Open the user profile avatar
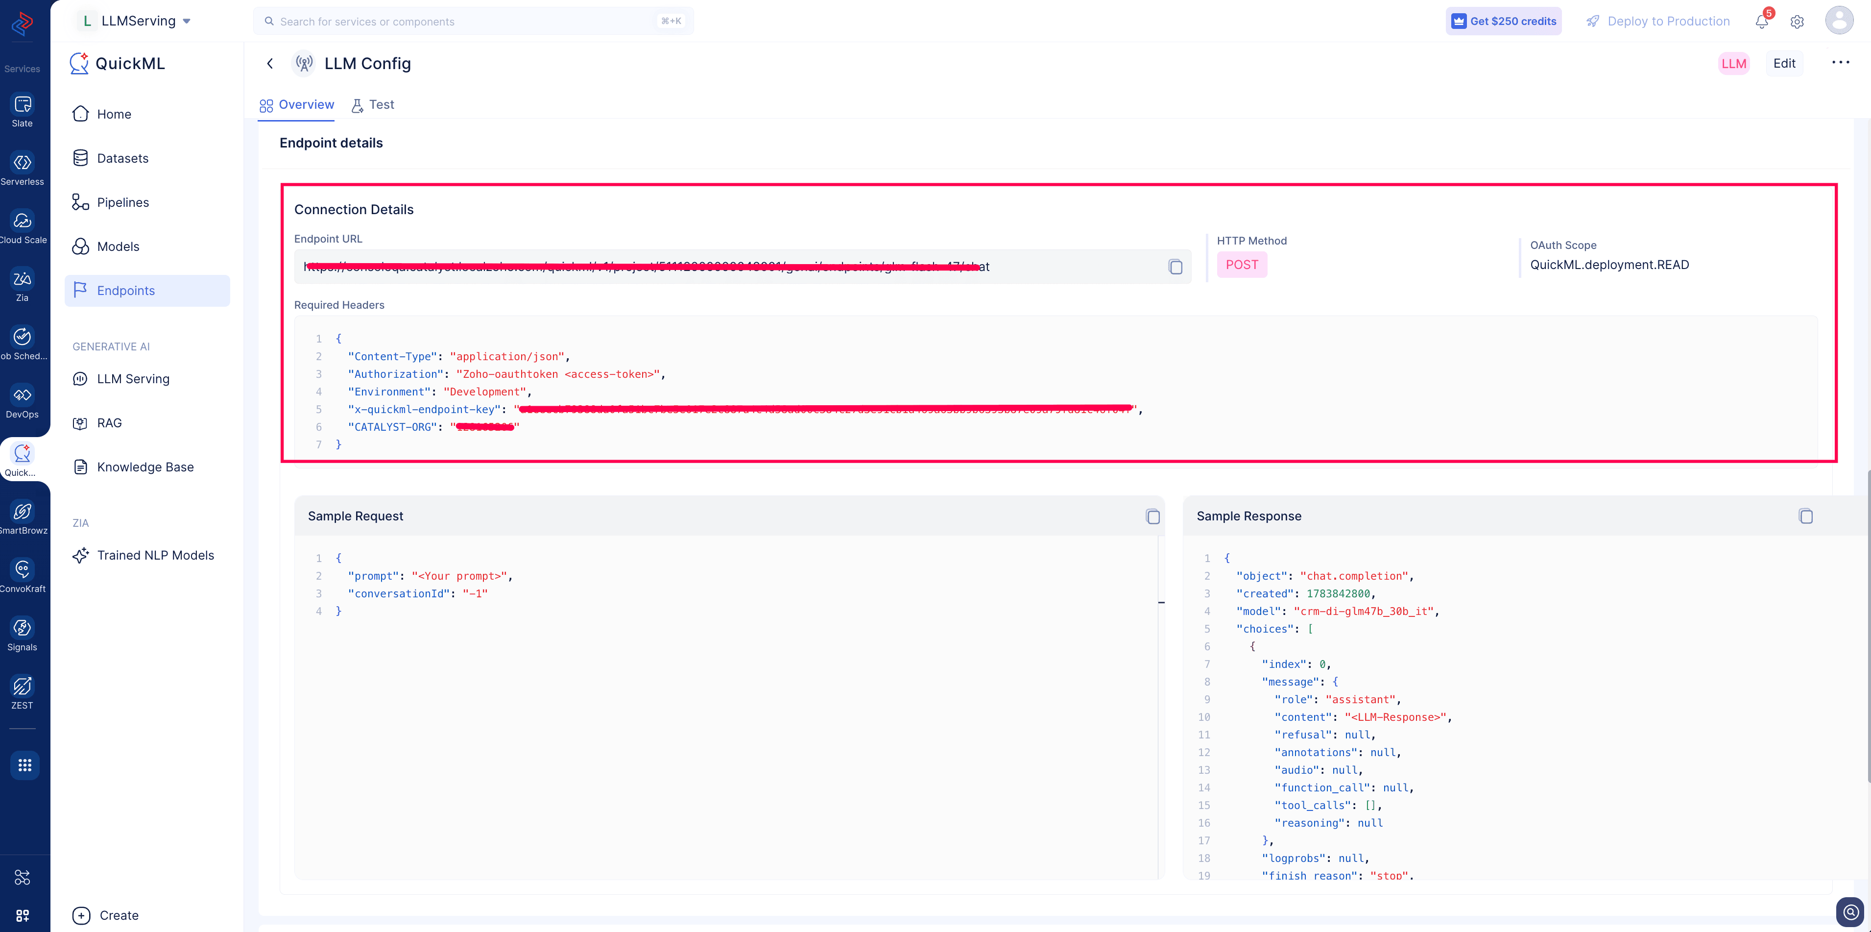The height and width of the screenshot is (932, 1871). [x=1839, y=21]
